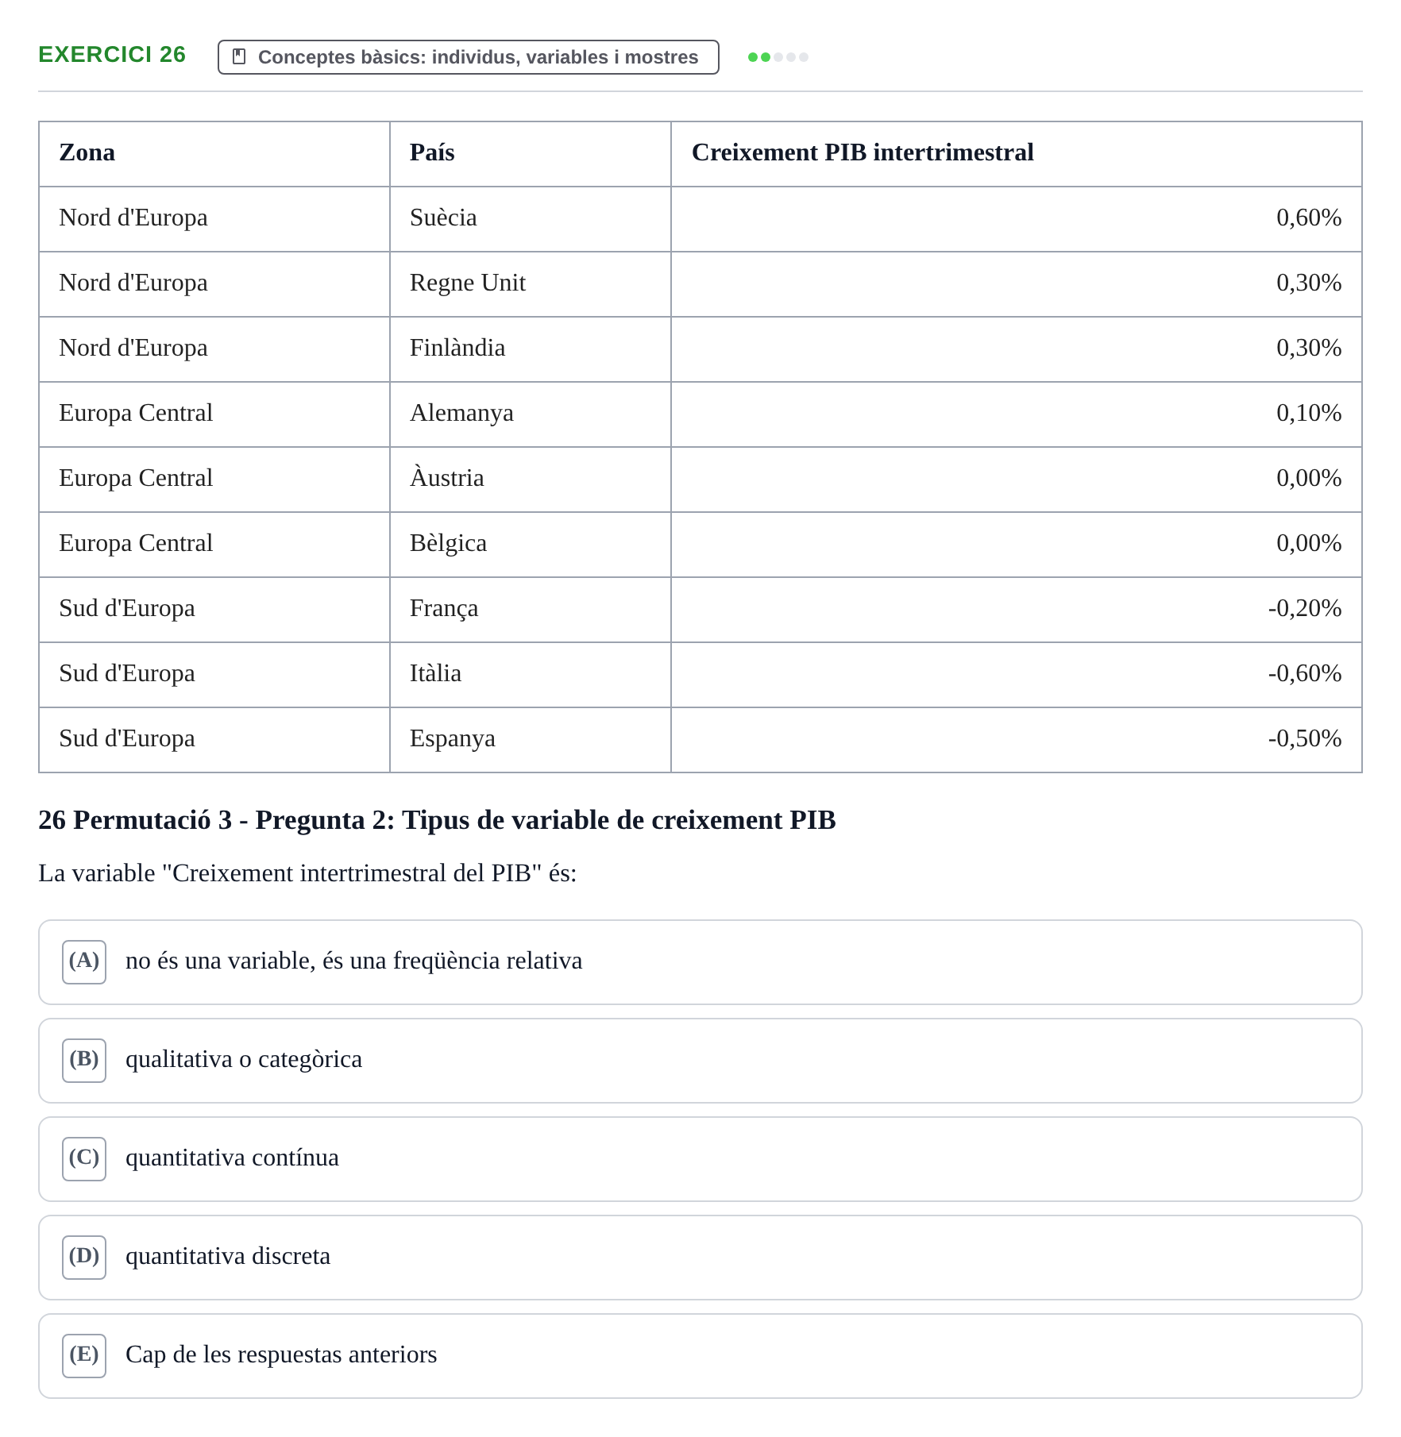This screenshot has height=1437, width=1401.
Task: Select answer option letter (B) badge
Action: 84,1060
